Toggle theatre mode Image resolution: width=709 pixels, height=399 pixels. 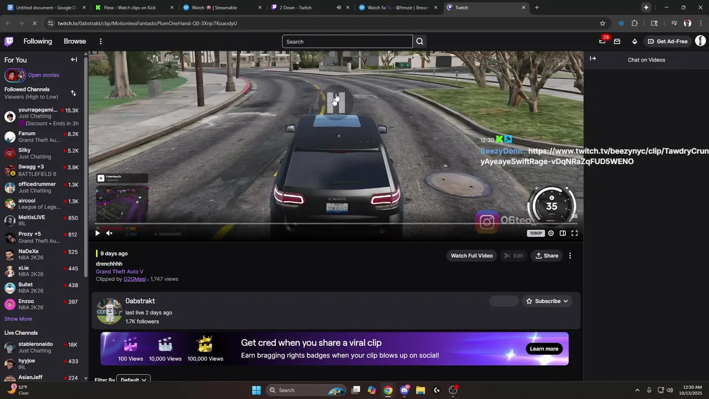pos(563,233)
